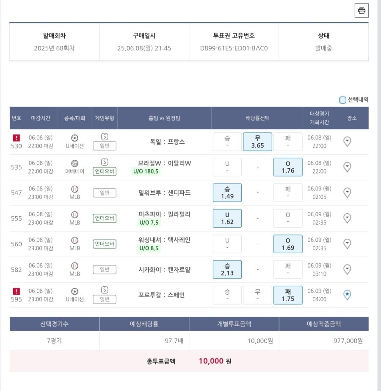Screen dimensions: 381x391
Task: Click 언더오버 game type badge on game 560
Action: click(105, 244)
